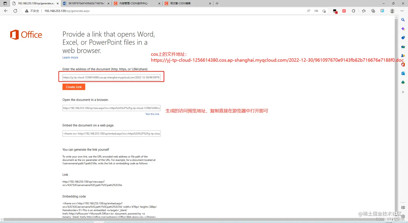The width and height of the screenshot is (408, 223).
Task: Reload the page with refresh icon
Action: (x=15, y=11)
